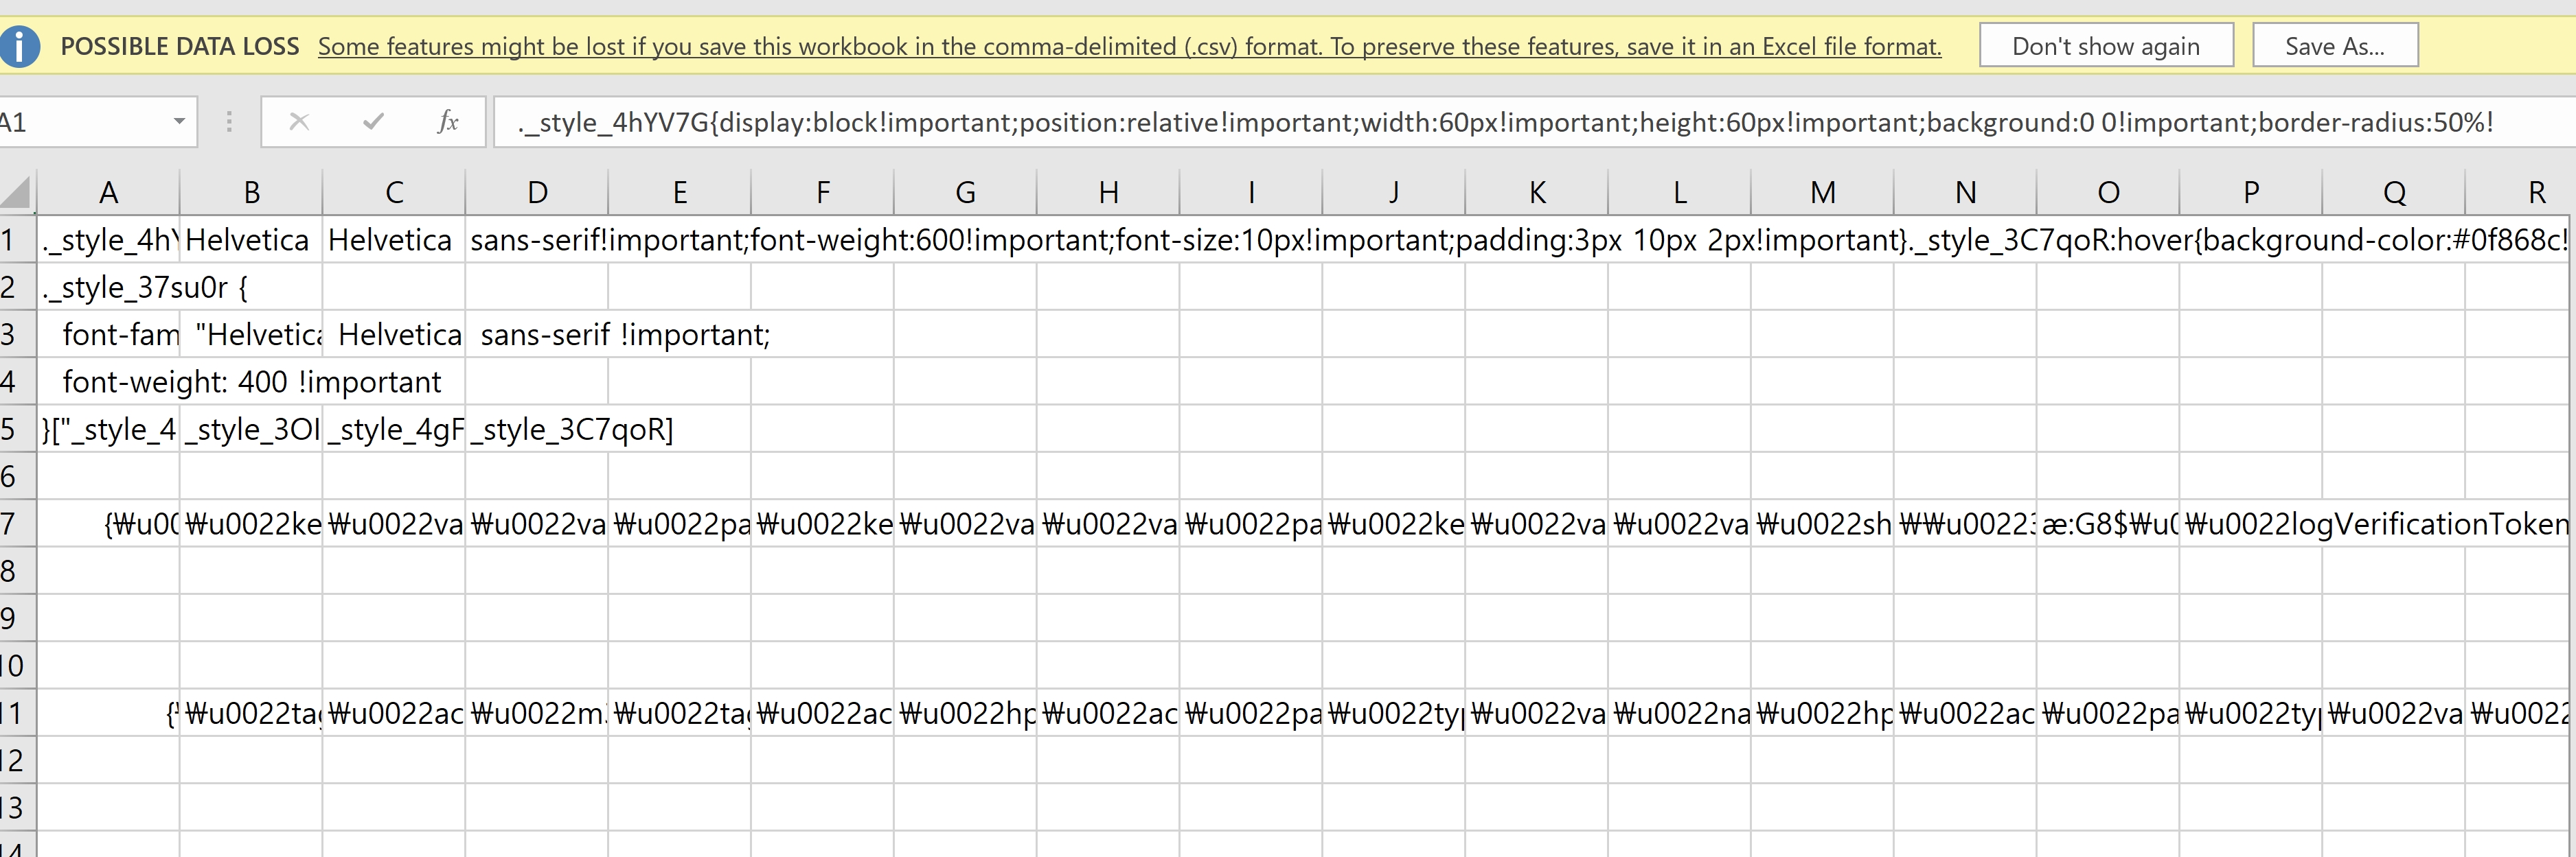
Task: Select column Q header
Action: pyautogui.click(x=2394, y=191)
